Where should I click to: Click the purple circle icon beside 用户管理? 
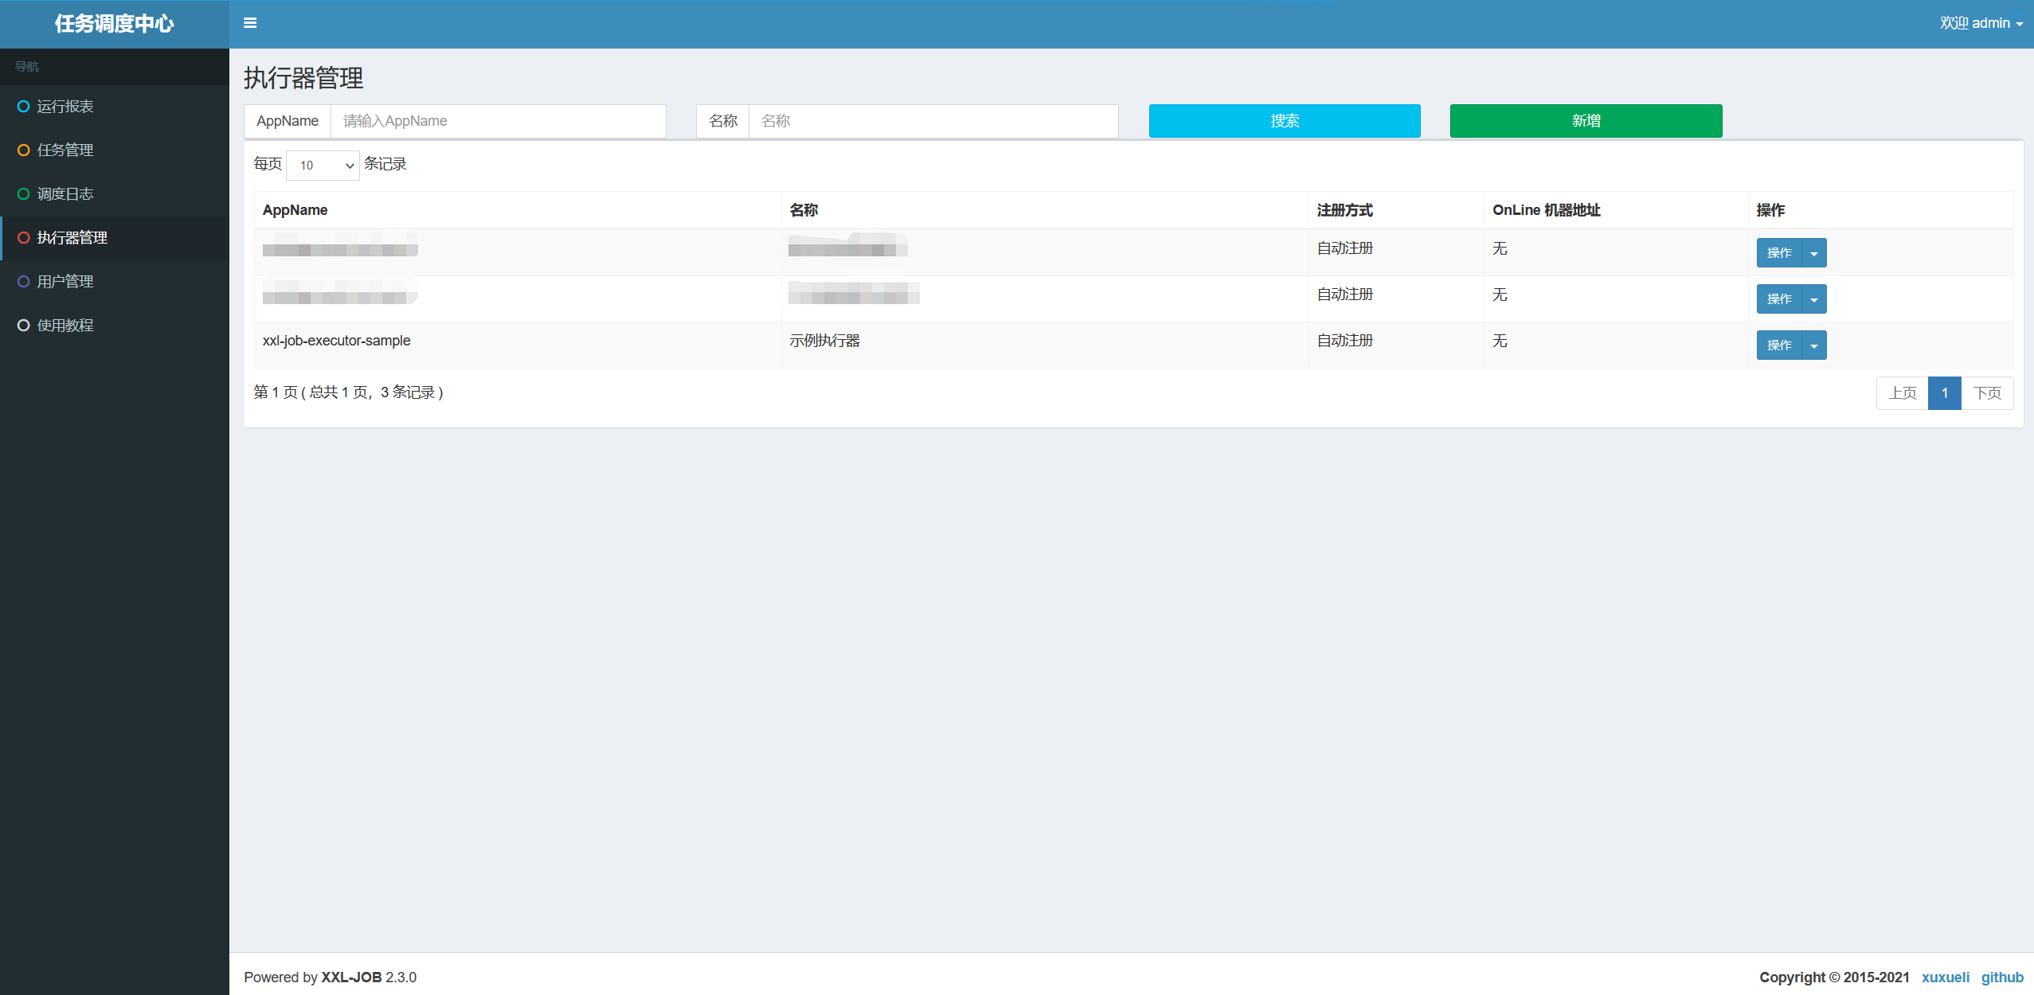[x=24, y=282]
